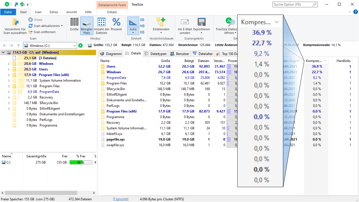Click the forward navigation arrow
The width and height of the screenshot is (359, 202).
[11, 45]
